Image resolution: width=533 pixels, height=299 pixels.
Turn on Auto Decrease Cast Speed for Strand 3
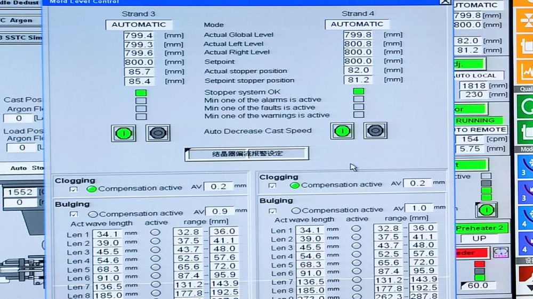124,133
